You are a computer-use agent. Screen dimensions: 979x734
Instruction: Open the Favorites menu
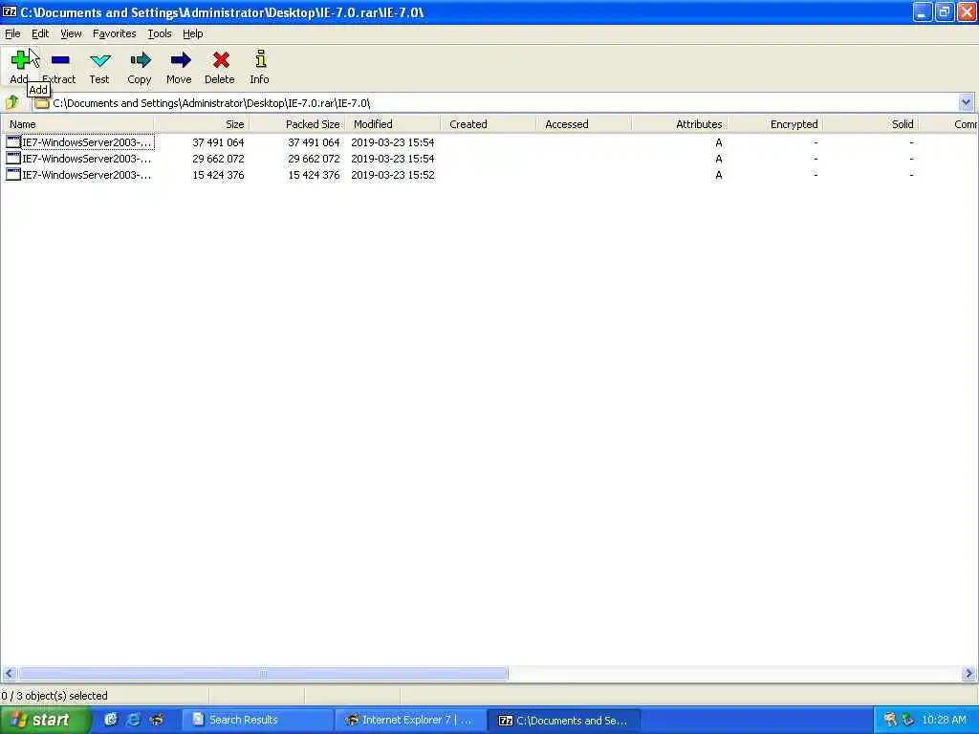tap(115, 33)
